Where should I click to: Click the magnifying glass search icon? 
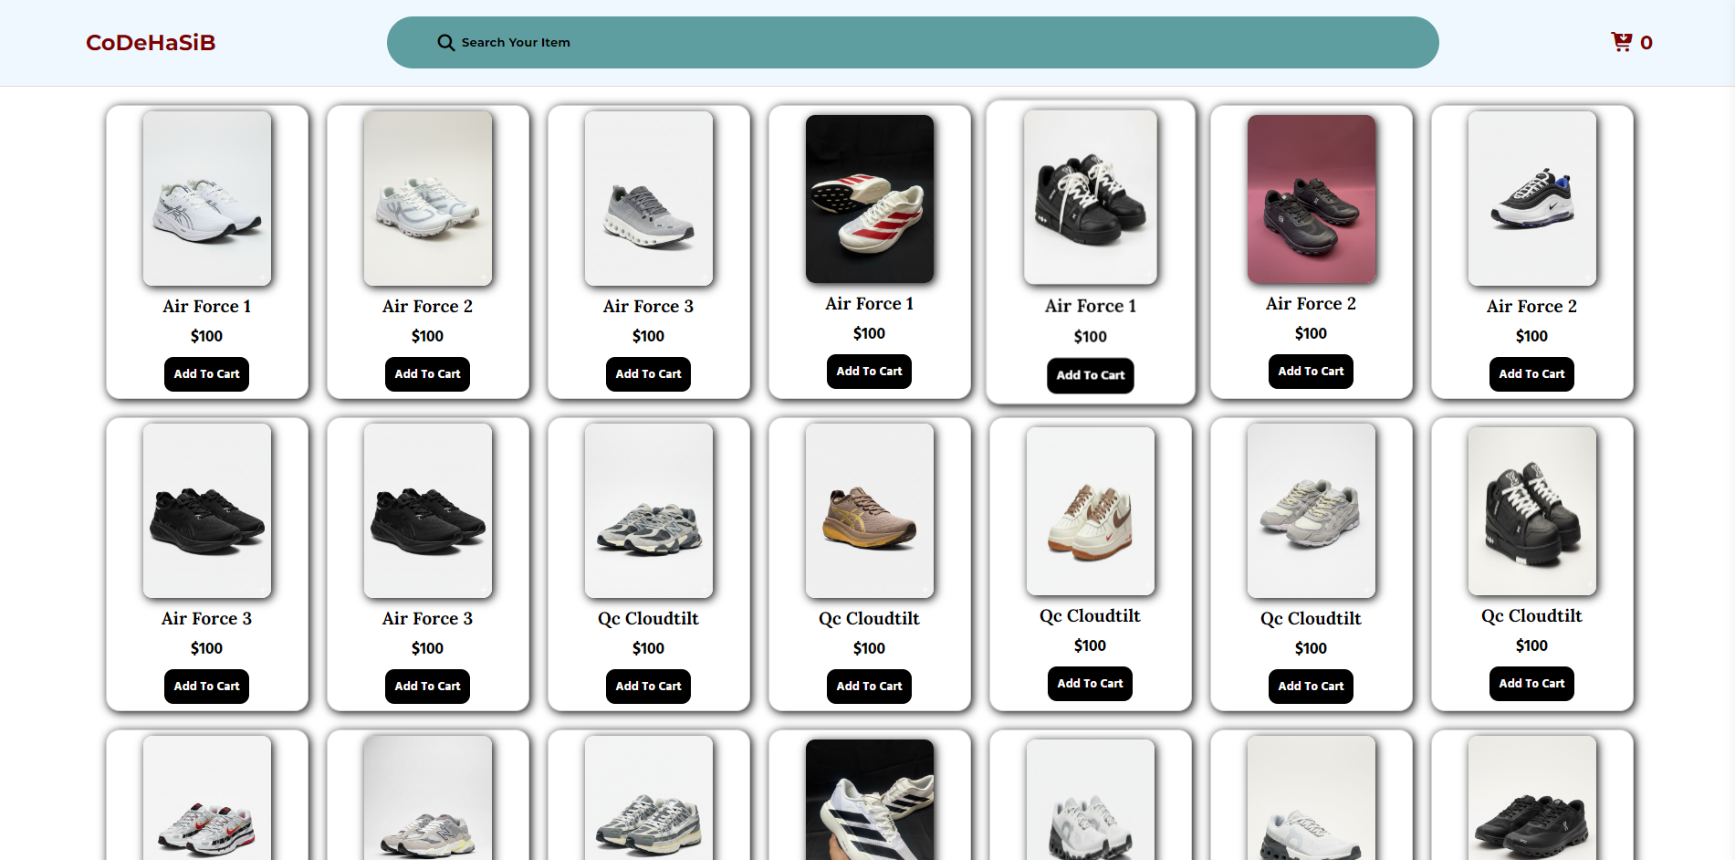(x=445, y=43)
